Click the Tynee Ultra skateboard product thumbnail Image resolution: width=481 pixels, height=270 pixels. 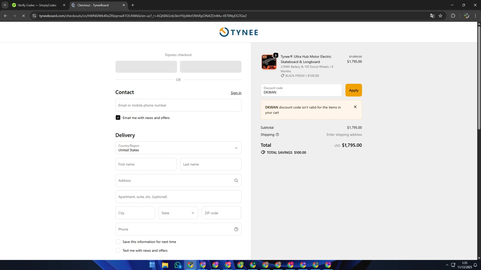[269, 62]
